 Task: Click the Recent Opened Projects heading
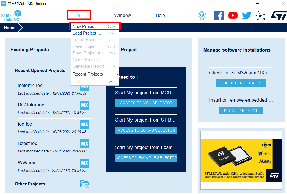40,71
